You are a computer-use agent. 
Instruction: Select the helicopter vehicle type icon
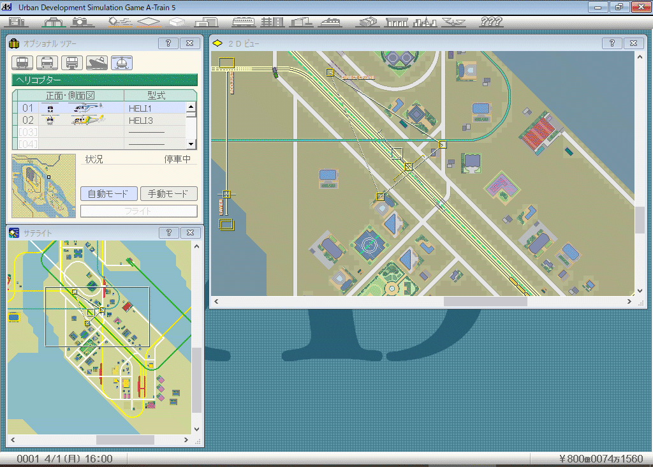[122, 63]
